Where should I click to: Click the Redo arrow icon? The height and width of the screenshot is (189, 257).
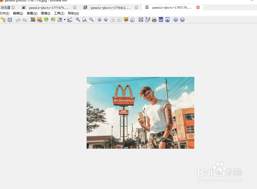25,20
